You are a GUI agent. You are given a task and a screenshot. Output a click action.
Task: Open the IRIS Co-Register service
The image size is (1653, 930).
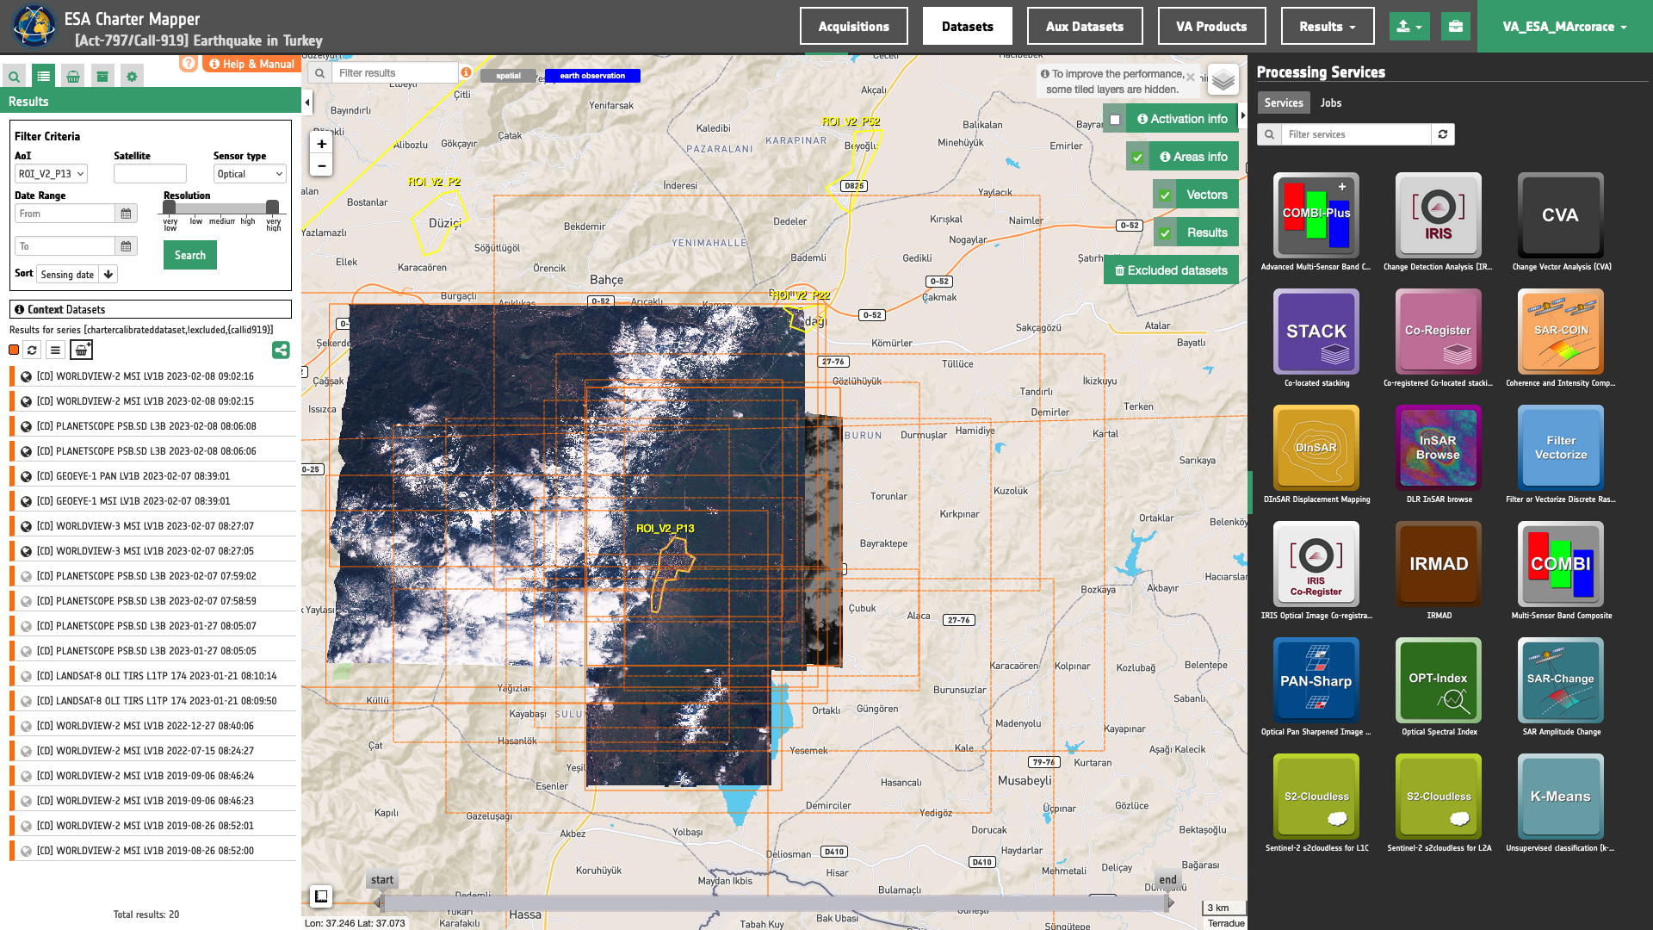[1316, 564]
